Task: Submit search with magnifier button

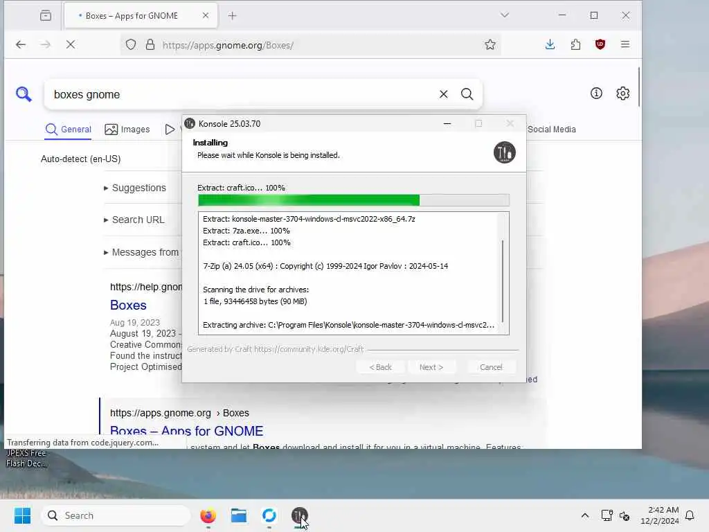Action: click(467, 94)
